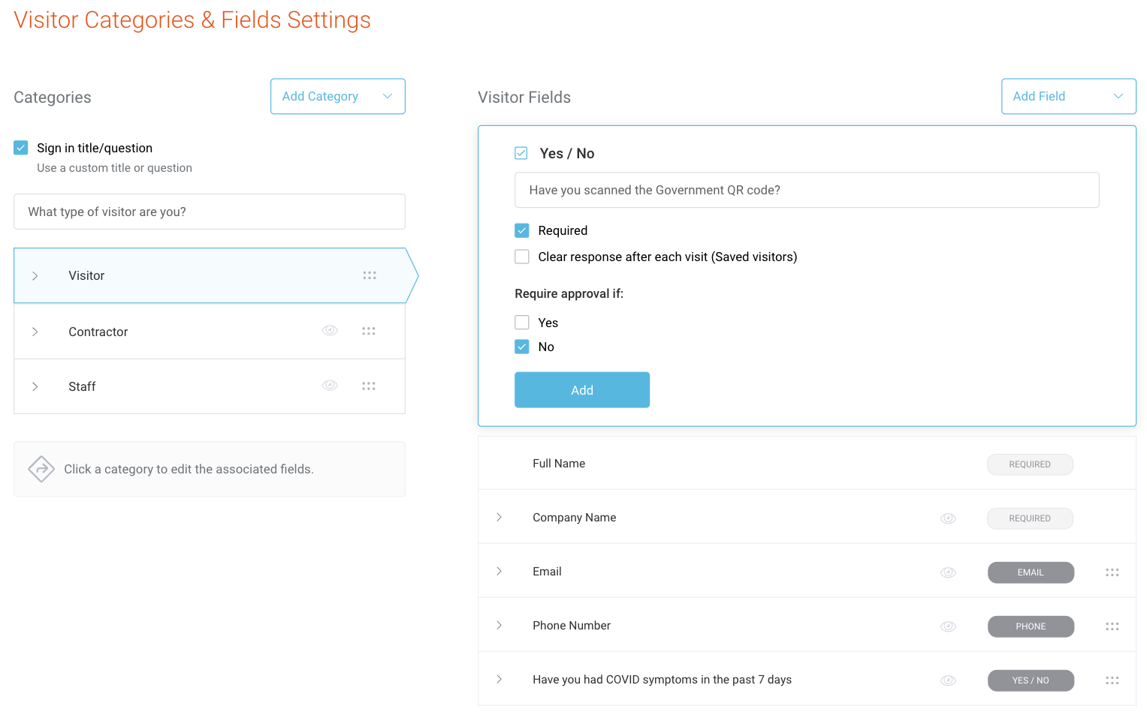The height and width of the screenshot is (715, 1147).
Task: Click the Visitor Fields section heading
Action: coord(524,98)
